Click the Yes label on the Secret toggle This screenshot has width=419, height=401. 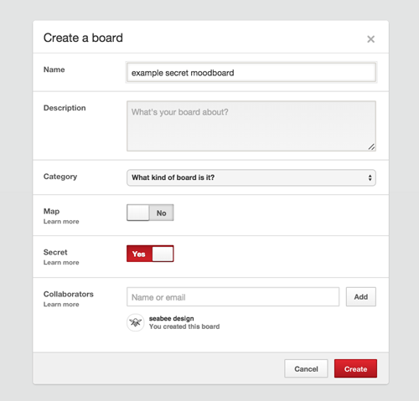[x=139, y=254]
